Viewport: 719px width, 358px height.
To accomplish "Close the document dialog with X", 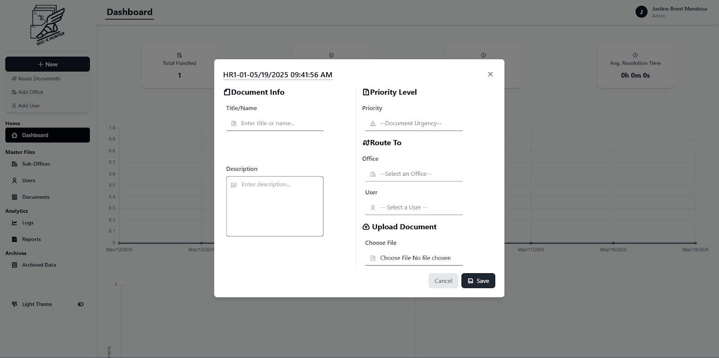I will coord(490,74).
